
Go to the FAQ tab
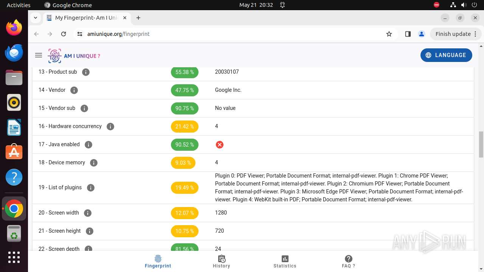click(348, 261)
